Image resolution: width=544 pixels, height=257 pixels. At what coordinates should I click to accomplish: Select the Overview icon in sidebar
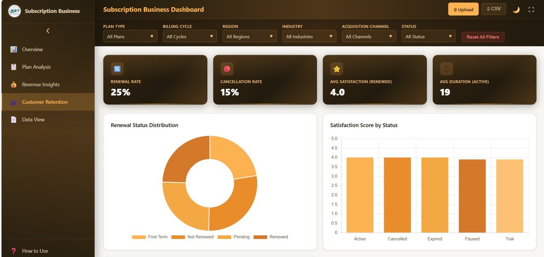[14, 49]
